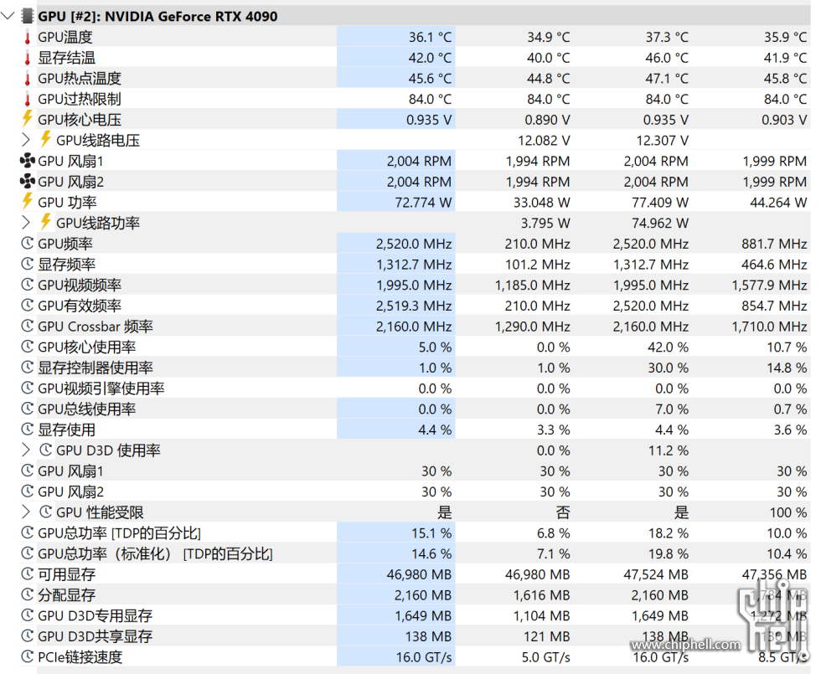This screenshot has height=674, width=821.
Task: Click the minimum power value 33.048 W
Action: (x=541, y=203)
